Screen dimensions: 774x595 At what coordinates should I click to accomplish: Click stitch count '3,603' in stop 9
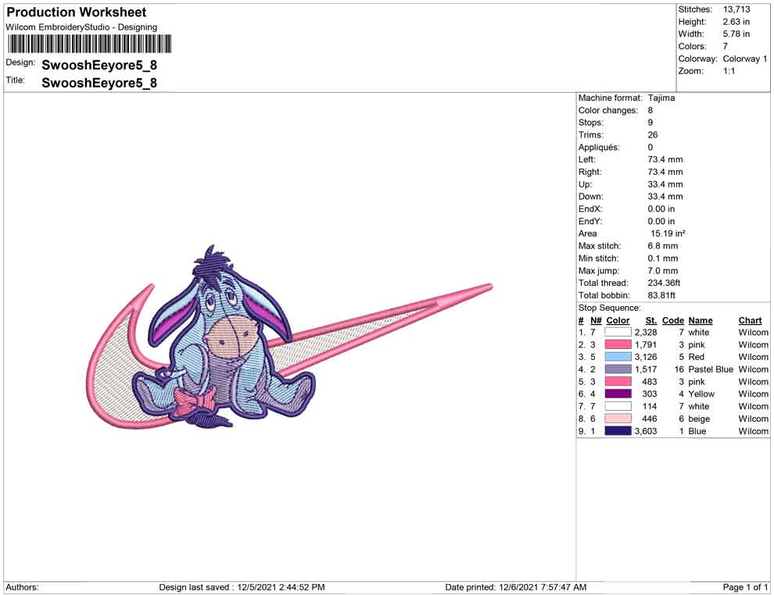point(646,431)
